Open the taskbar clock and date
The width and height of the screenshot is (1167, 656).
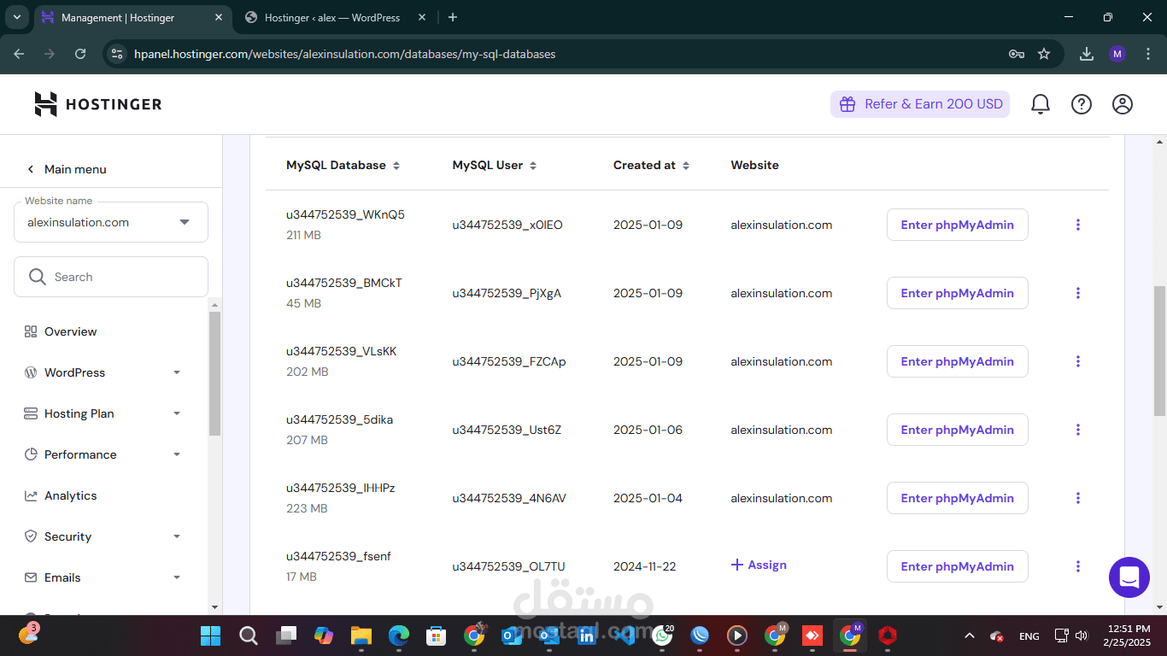coord(1127,635)
